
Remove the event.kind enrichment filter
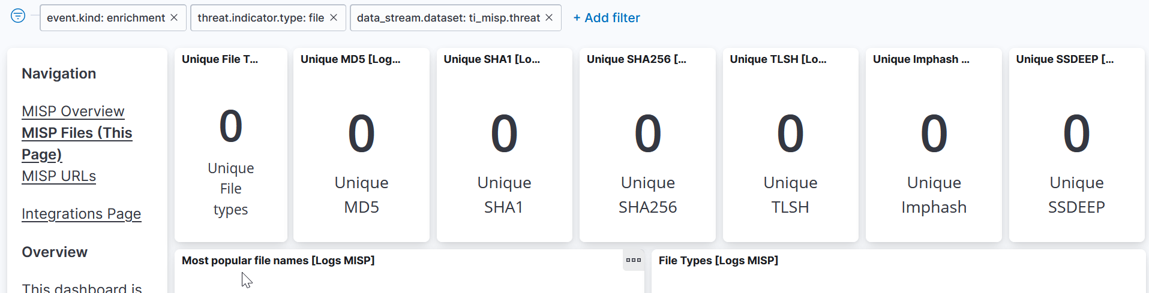click(174, 18)
